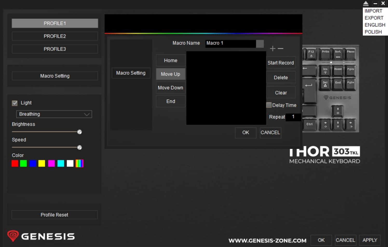Disable the Light checkbox

[x=15, y=103]
